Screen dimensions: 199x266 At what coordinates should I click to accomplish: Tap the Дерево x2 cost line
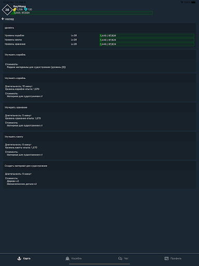13,181
